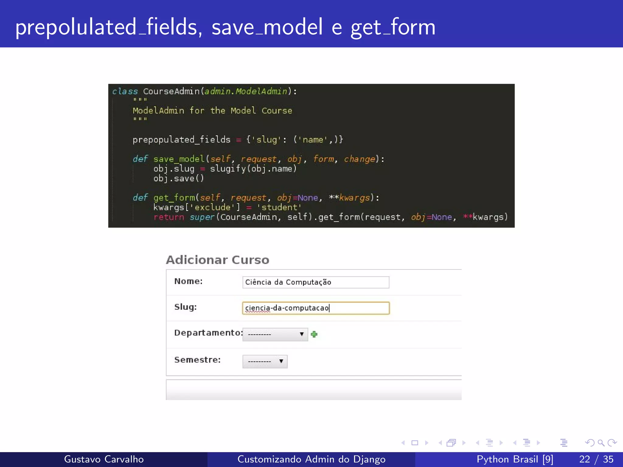
Task: Click the subsection lines icon in navigation bar
Action: [x=489, y=443]
